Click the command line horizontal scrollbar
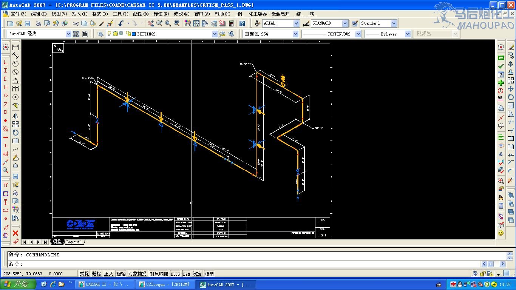 pyautogui.click(x=493, y=264)
